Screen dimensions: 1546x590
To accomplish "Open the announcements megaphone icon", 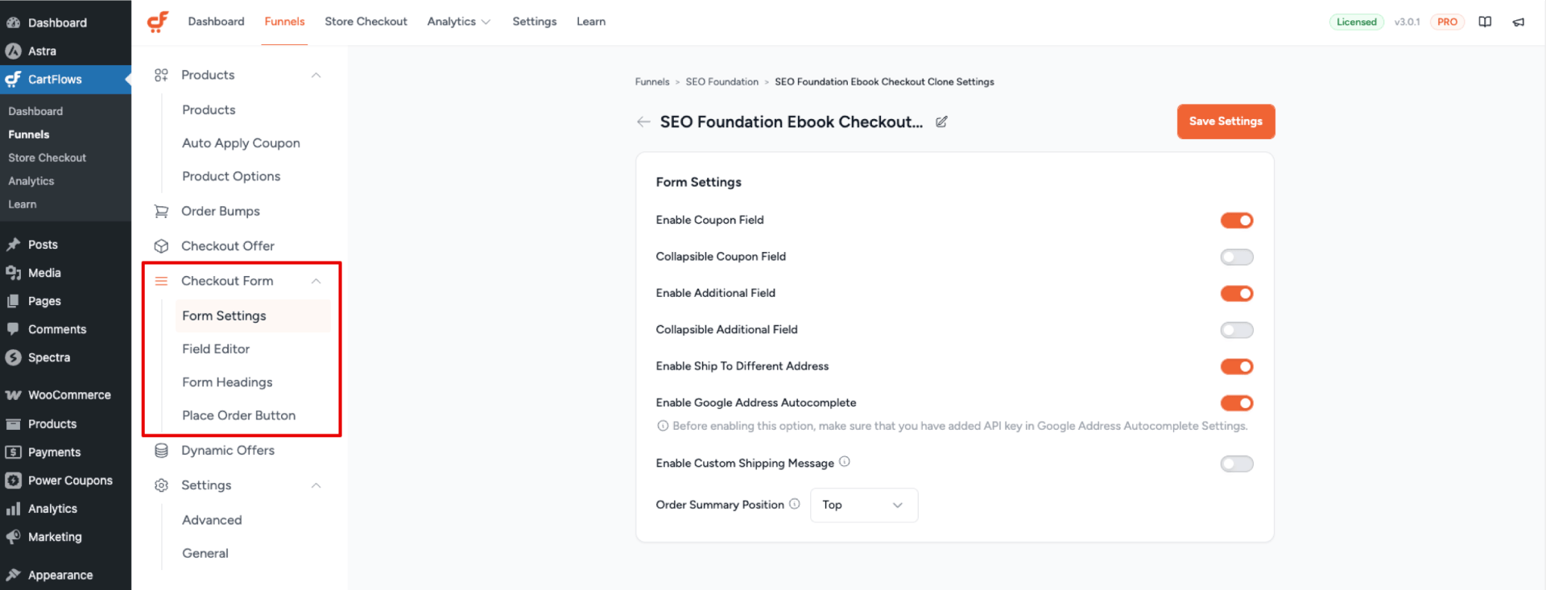I will pyautogui.click(x=1519, y=22).
